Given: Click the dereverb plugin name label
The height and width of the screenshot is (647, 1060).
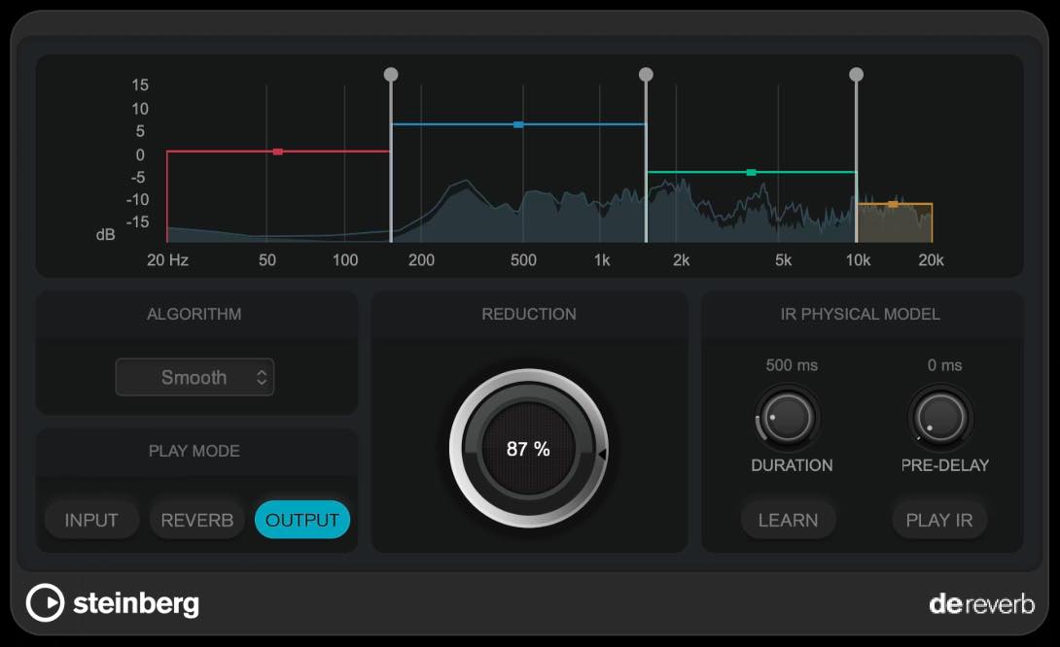Looking at the screenshot, I should (981, 604).
